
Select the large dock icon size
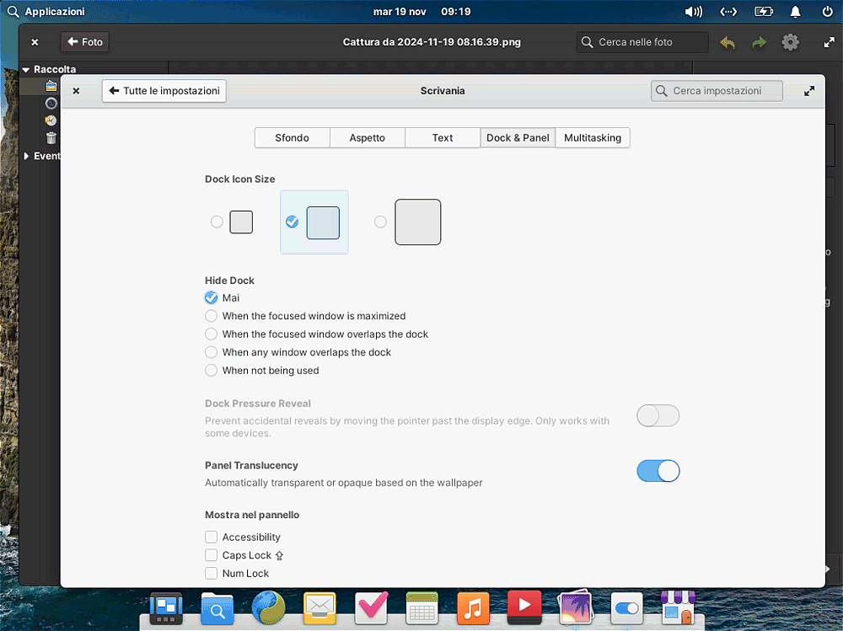[x=407, y=222]
